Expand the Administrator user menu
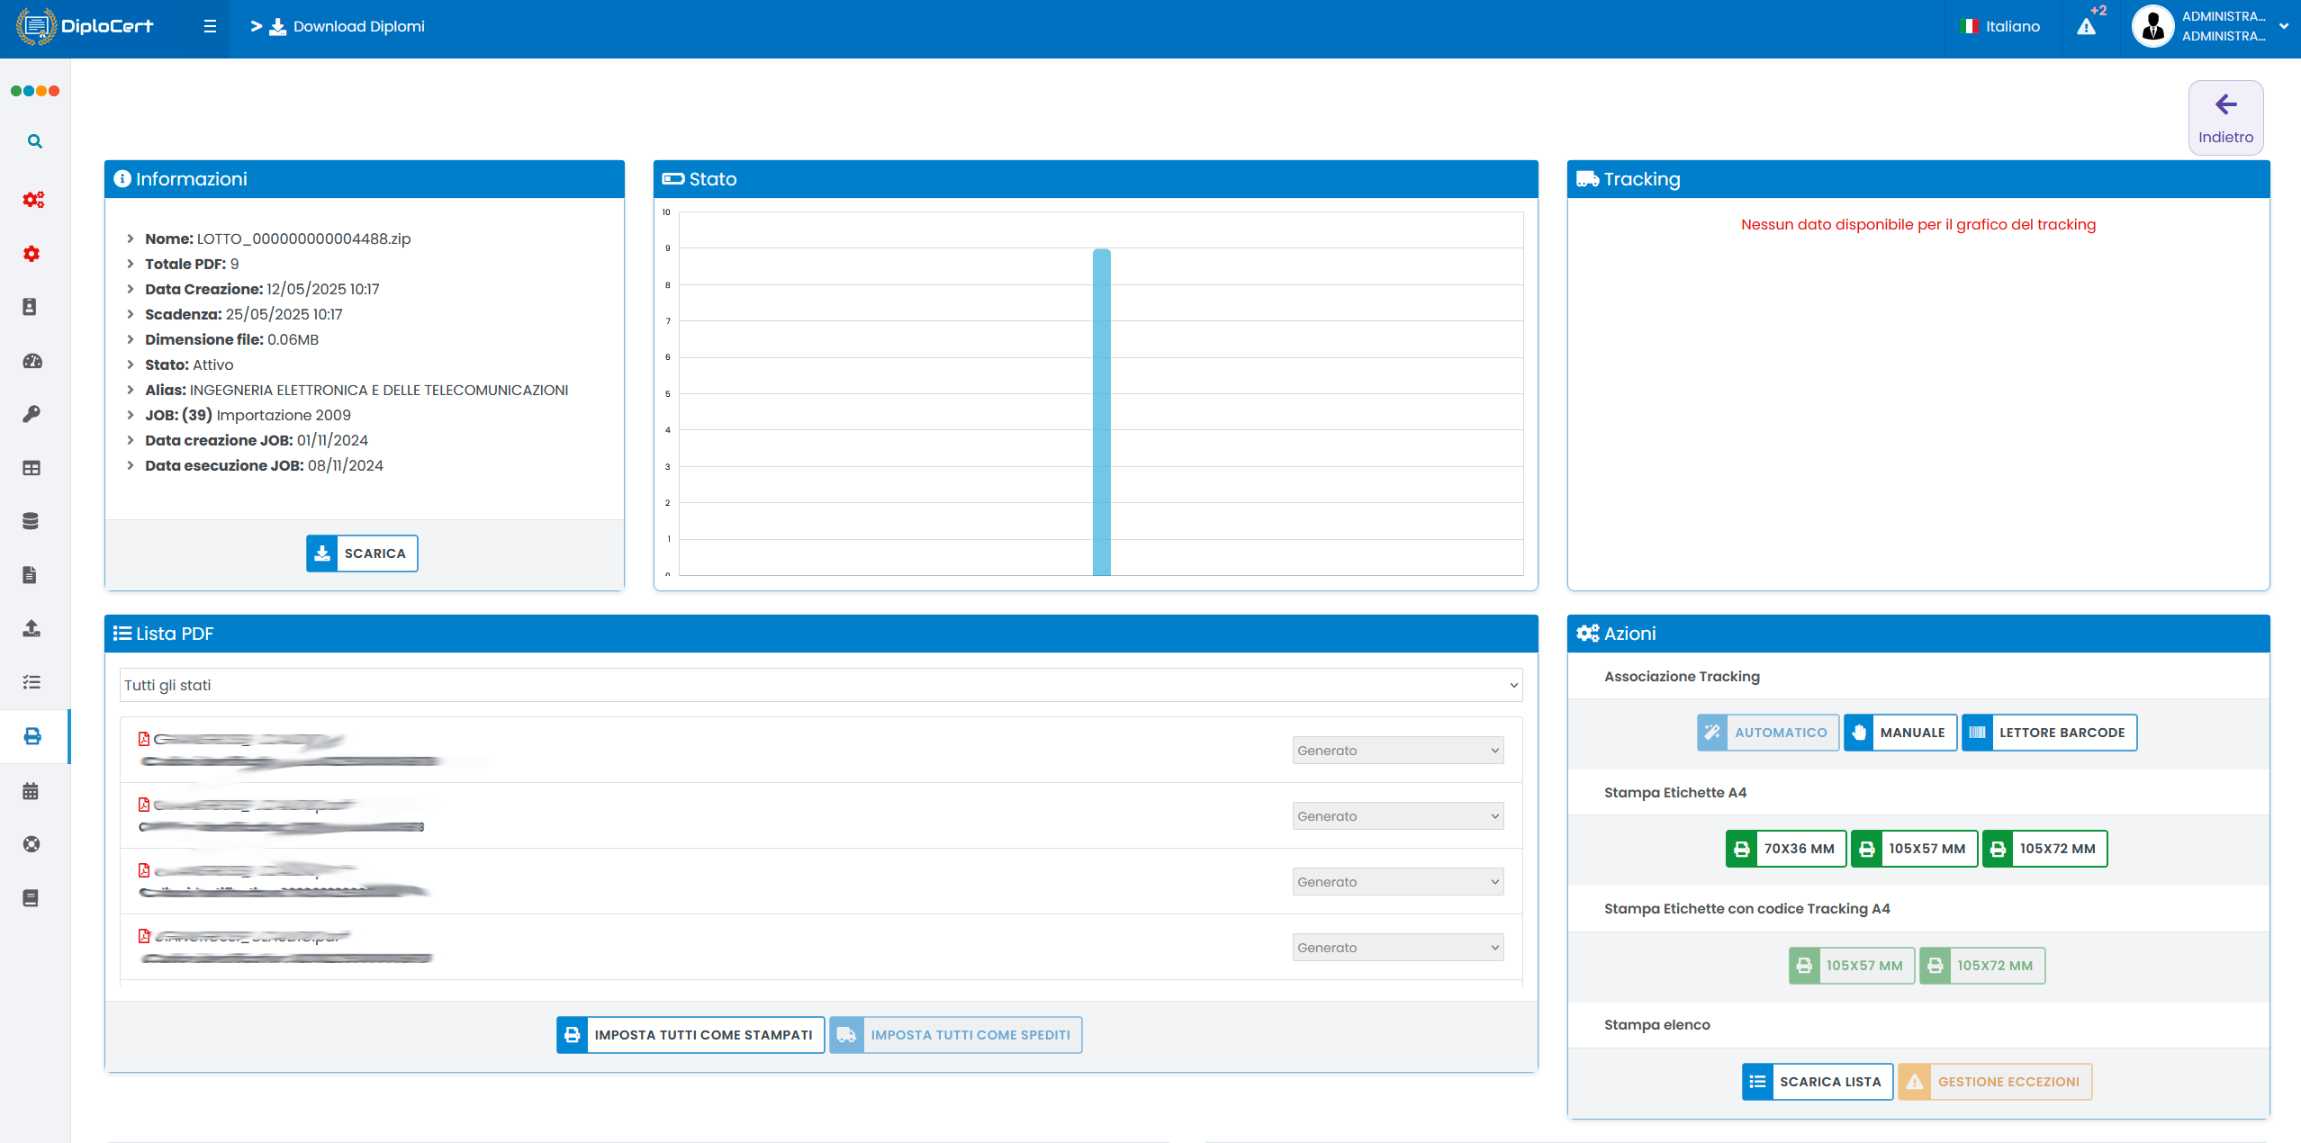2301x1143 pixels. pos(2210,27)
